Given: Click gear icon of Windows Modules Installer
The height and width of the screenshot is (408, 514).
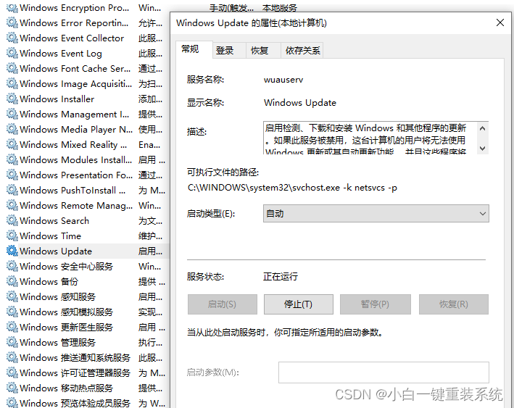Looking at the screenshot, I should pos(12,159).
